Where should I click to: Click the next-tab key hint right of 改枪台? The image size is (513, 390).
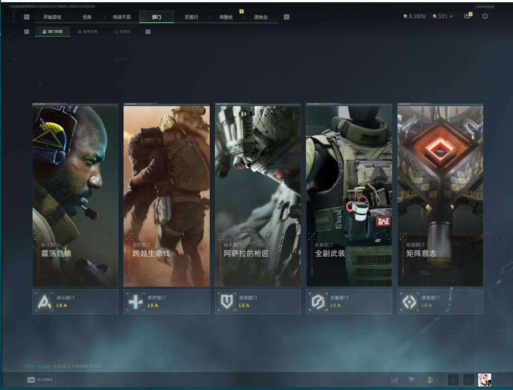[x=286, y=17]
